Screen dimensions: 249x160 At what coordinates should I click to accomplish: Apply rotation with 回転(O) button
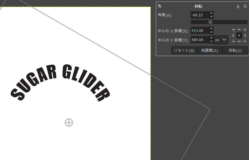point(235,50)
